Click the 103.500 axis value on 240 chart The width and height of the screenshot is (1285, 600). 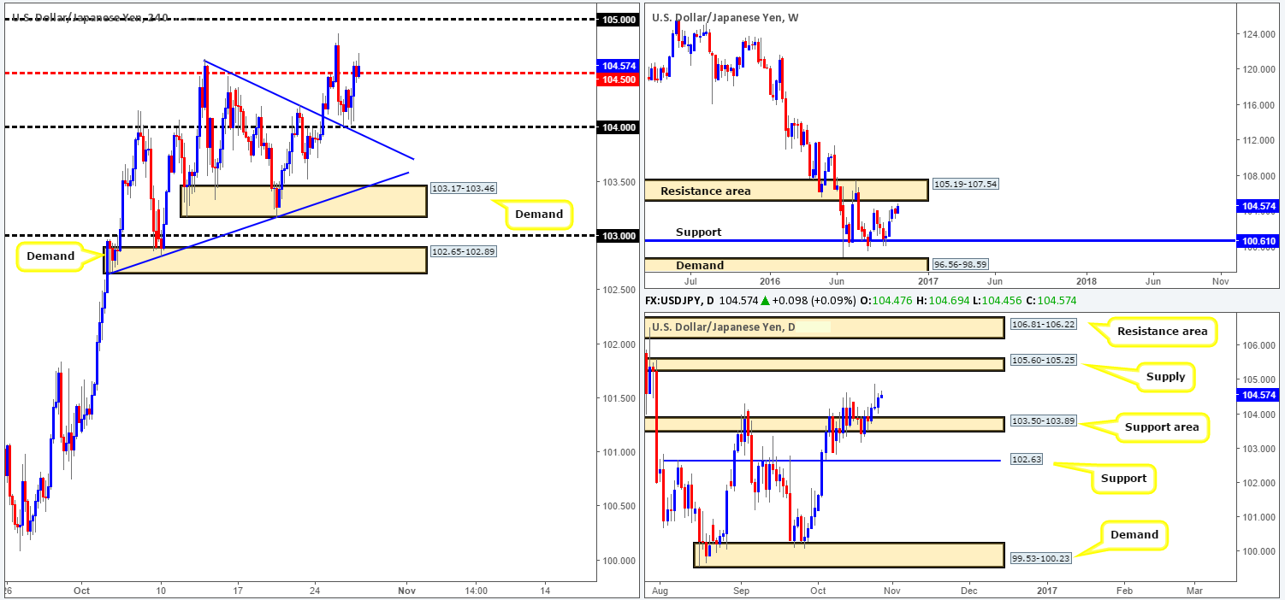coord(617,182)
